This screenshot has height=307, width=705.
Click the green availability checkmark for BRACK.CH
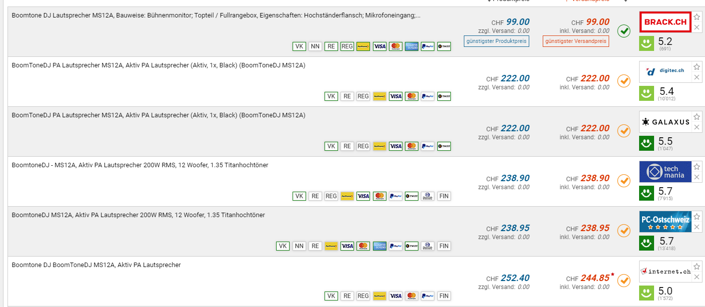(624, 31)
